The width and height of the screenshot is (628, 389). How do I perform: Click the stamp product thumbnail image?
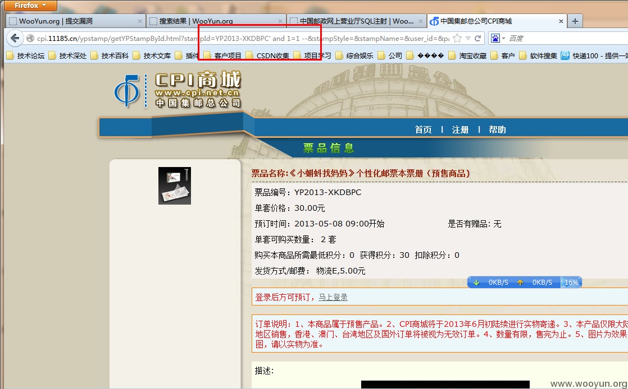tap(175, 186)
